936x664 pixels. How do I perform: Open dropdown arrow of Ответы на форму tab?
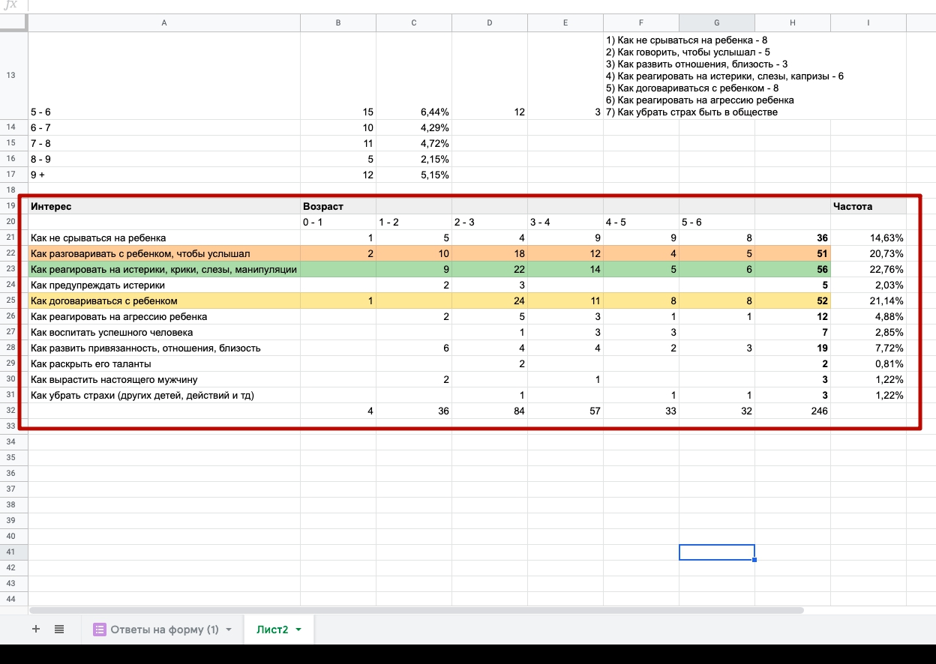[x=229, y=630]
